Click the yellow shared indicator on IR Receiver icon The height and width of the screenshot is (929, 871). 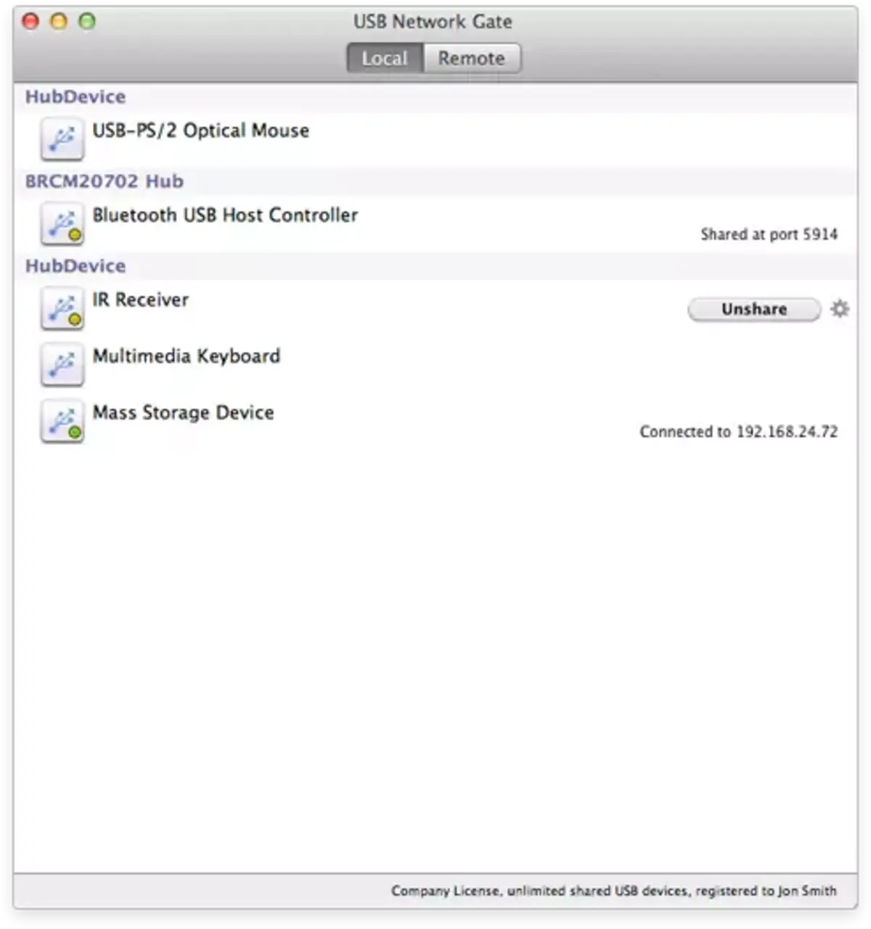[76, 319]
